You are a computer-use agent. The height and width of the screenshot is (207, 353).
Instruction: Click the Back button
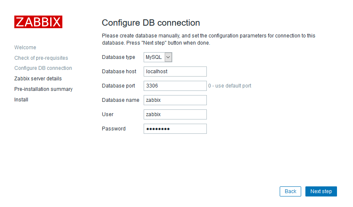click(x=290, y=191)
